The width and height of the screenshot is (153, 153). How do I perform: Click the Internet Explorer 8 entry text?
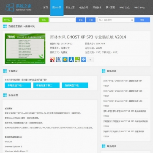click(14, 147)
